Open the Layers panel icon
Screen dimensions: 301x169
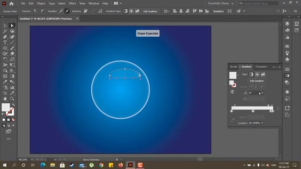coord(287,23)
